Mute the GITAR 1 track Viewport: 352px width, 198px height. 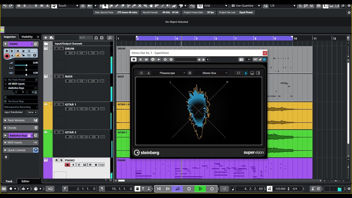coord(56,105)
